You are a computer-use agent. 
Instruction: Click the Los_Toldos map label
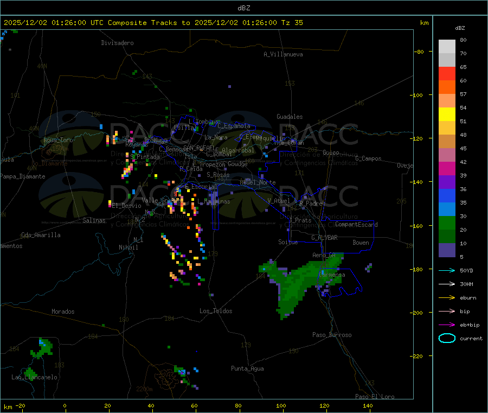216,311
